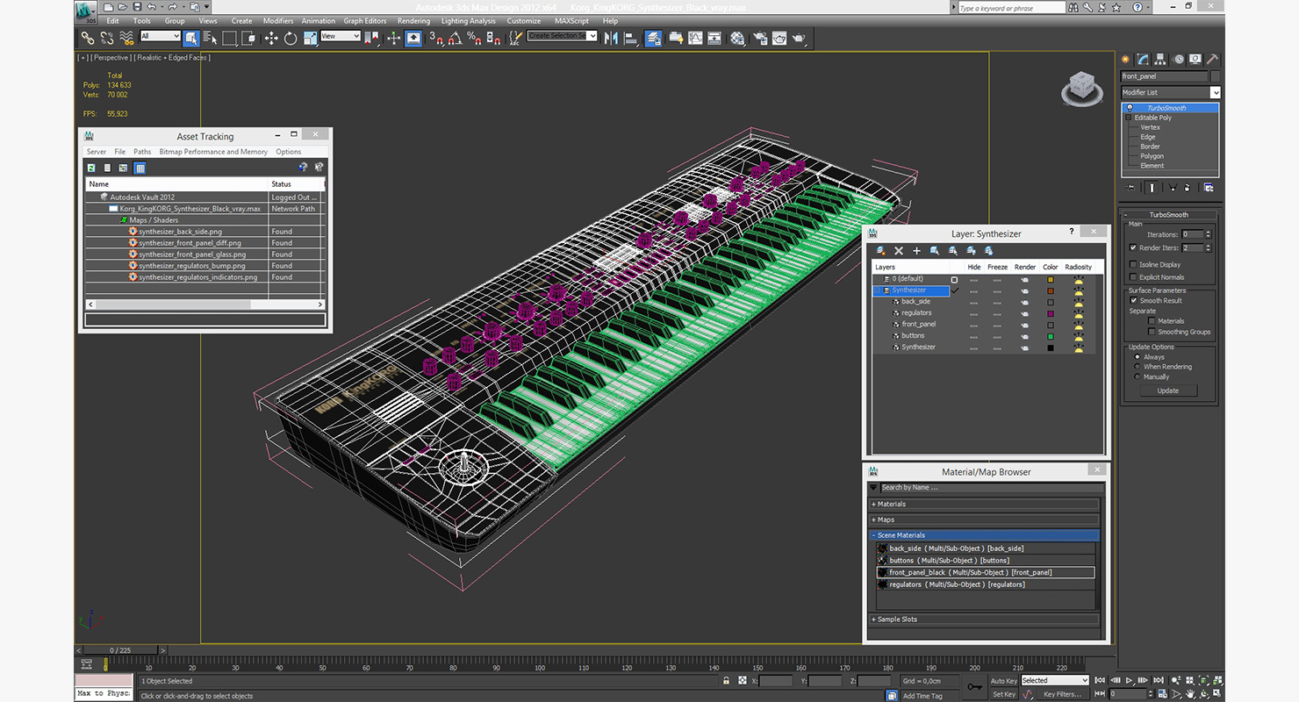Viewport: 1299px width, 702px height.
Task: Open the Curve Editor icon
Action: (695, 38)
